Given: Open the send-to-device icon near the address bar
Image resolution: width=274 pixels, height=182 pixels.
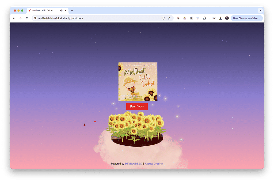Looking at the screenshot, I should 163,18.
